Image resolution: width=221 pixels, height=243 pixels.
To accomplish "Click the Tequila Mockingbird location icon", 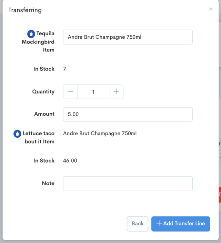I will click(x=31, y=34).
